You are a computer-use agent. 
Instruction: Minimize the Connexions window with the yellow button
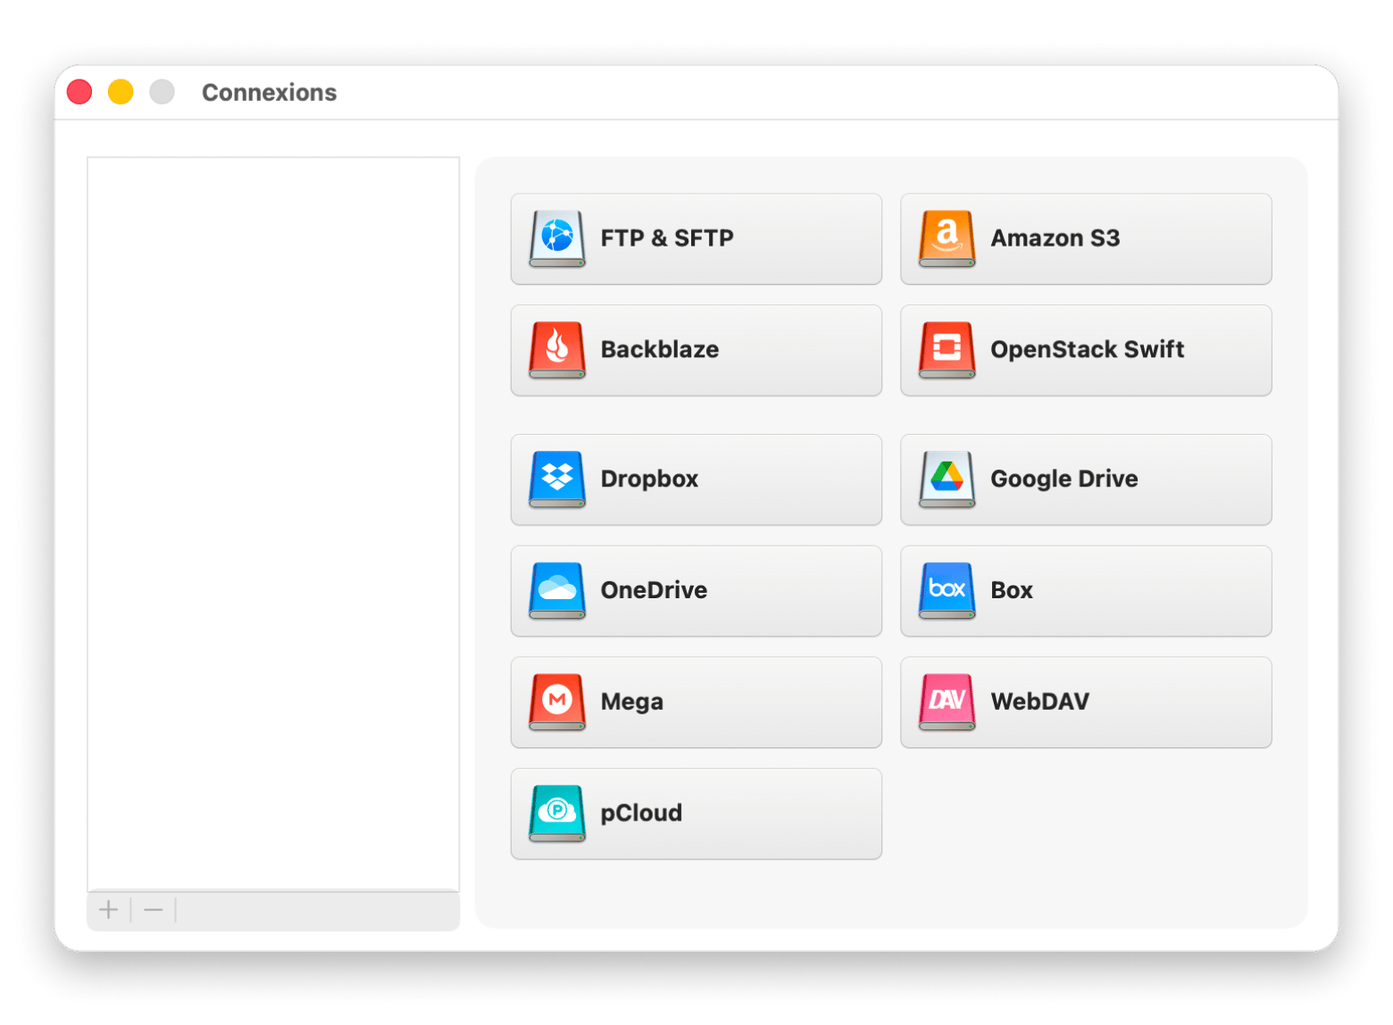[x=121, y=92]
